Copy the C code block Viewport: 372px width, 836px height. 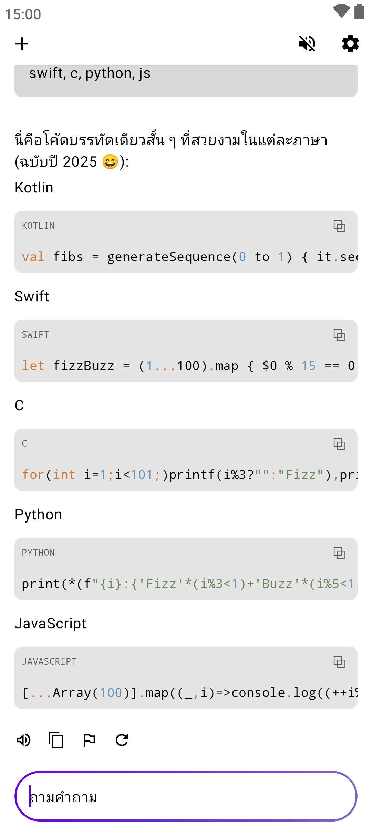tap(339, 444)
